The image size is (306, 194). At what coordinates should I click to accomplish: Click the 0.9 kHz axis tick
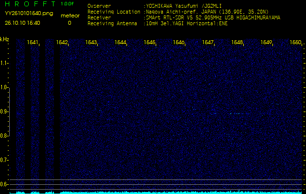[4, 112]
